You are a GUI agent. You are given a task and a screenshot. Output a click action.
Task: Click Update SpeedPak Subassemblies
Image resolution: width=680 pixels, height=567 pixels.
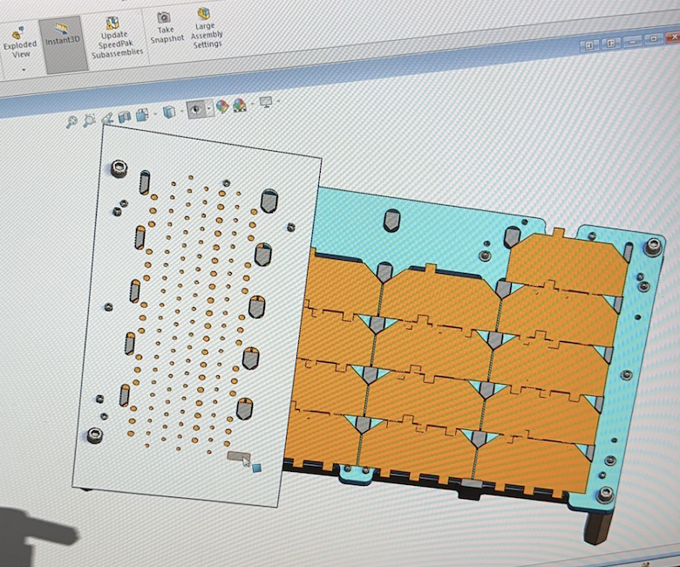[x=115, y=38]
